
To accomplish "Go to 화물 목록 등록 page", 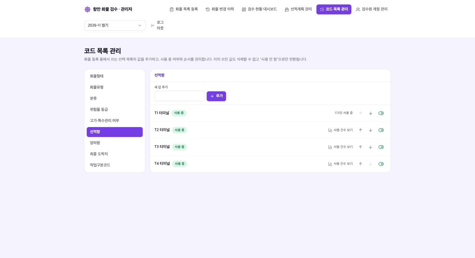I will coord(184,10).
